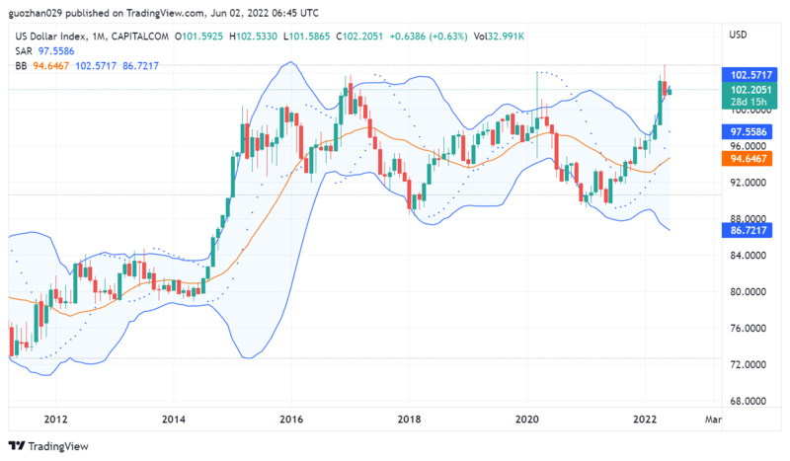790x461 pixels.
Task: Click the 96.0000 price axis label
Action: (748, 146)
